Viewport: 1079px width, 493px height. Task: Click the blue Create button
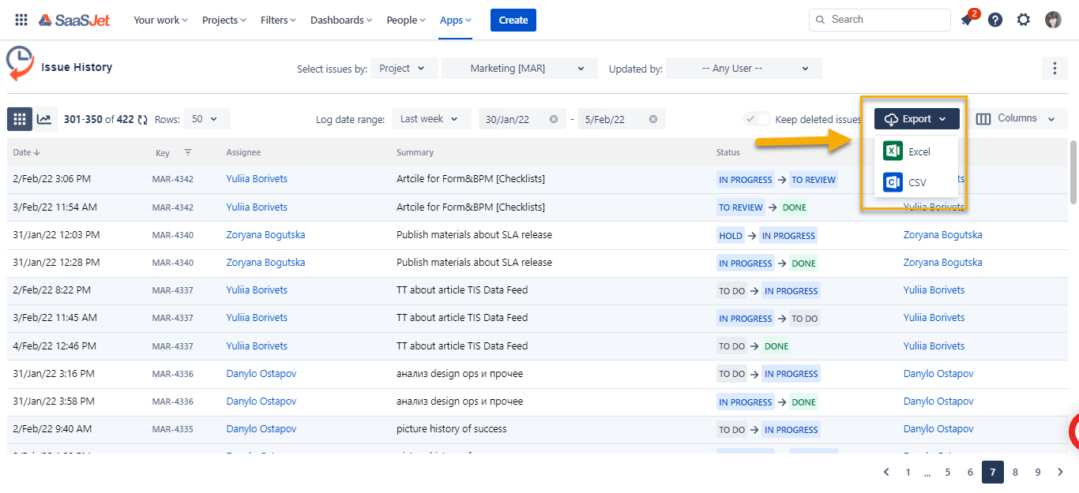(x=513, y=20)
